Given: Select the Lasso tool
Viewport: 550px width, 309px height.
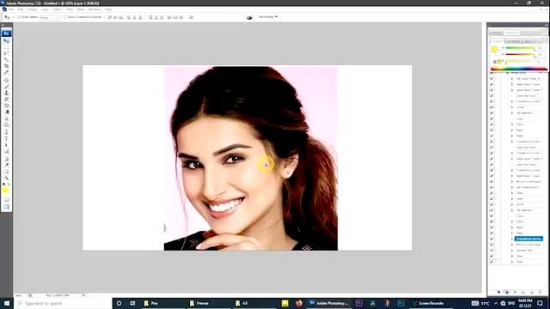Looking at the screenshot, I should point(6,53).
